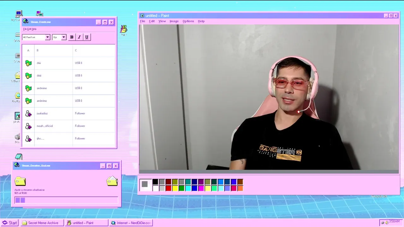404x227 pixels.
Task: Open the Paint bucket desktop icon
Action: point(123,29)
